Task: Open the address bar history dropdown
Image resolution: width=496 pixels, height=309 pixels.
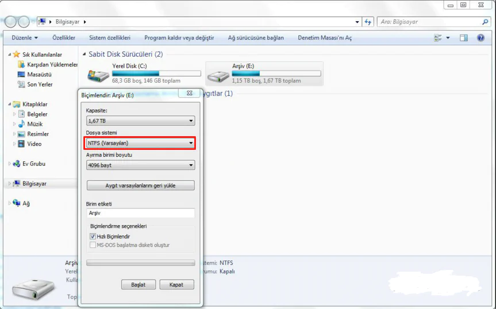Action: coord(357,22)
